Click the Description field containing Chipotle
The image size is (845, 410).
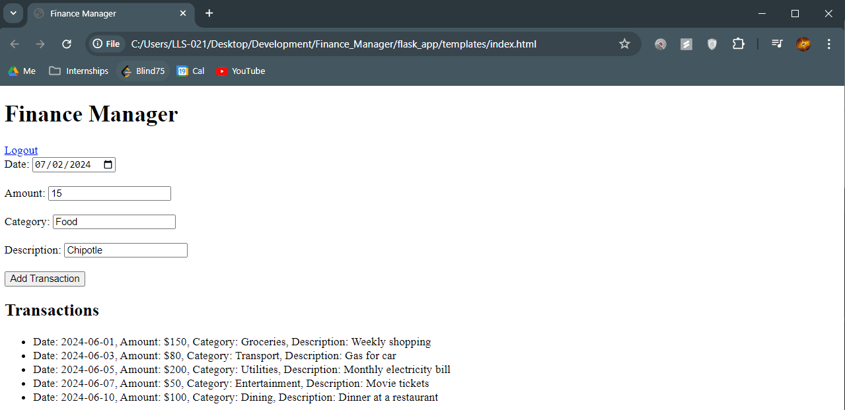126,250
